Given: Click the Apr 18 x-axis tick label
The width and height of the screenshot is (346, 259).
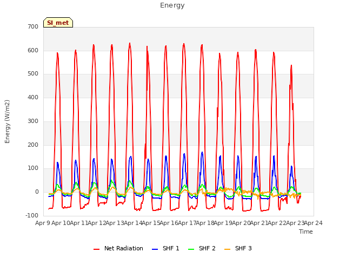Looking at the screenshot, I should (x=205, y=223).
